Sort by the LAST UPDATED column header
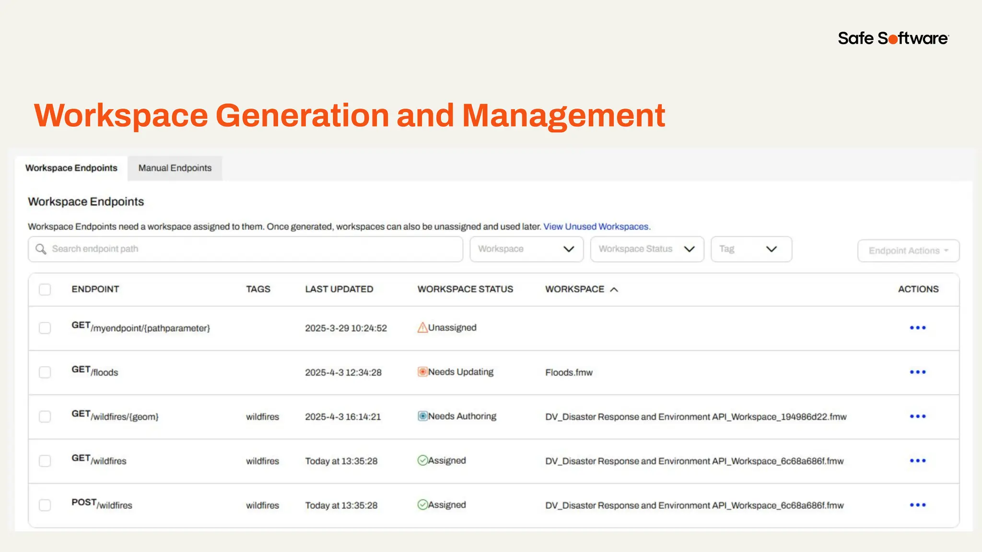The width and height of the screenshot is (982, 552). pos(339,289)
